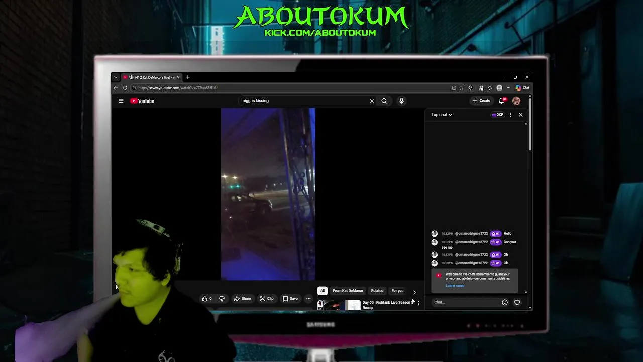
Task: Open more video actions ellipsis
Action: coord(308,299)
